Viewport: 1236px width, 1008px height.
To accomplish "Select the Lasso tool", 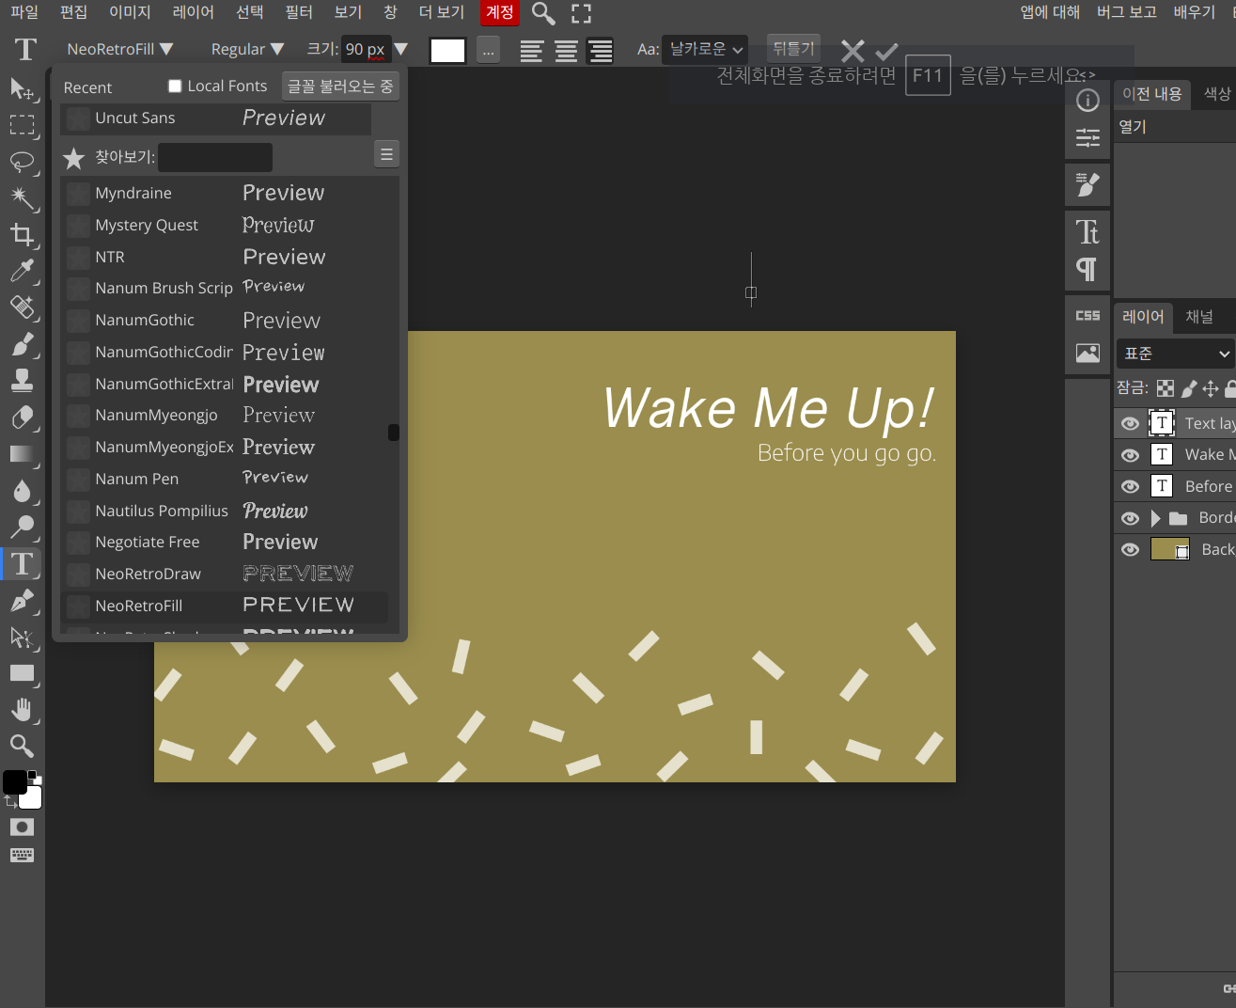I will point(22,162).
